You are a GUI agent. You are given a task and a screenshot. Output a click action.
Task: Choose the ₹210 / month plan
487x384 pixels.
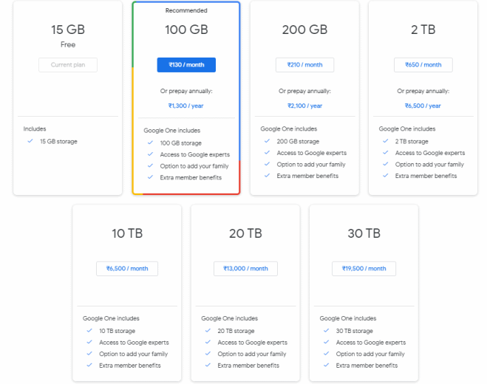(x=304, y=65)
